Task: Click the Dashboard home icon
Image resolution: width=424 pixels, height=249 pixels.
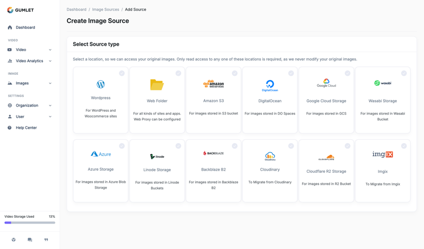Action: point(10,28)
